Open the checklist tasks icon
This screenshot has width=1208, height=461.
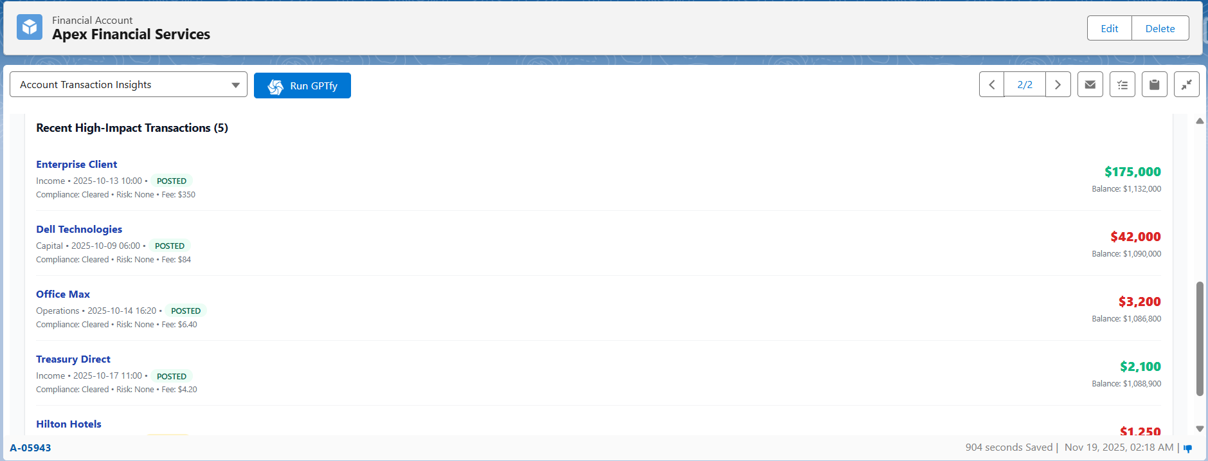tap(1122, 85)
